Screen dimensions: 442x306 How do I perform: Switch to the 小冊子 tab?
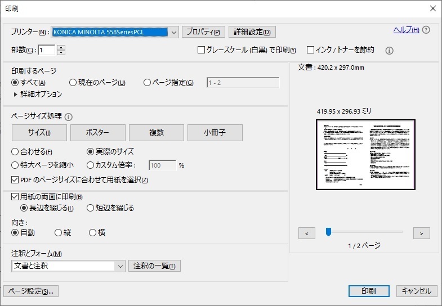215,133
